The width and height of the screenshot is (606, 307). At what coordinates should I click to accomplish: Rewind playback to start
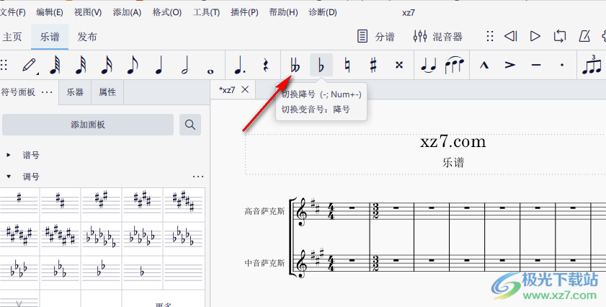point(511,36)
